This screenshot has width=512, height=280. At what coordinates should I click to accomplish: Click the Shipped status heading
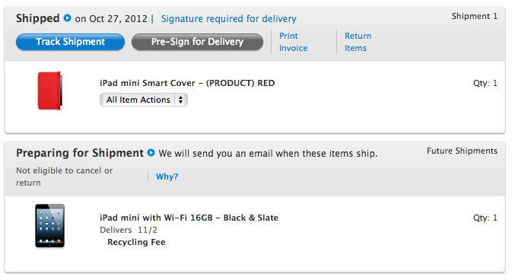37,18
